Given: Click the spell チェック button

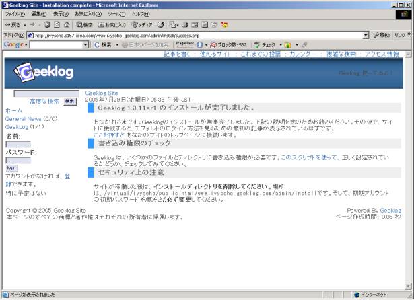Looking at the screenshot, I should pyautogui.click(x=265, y=45).
